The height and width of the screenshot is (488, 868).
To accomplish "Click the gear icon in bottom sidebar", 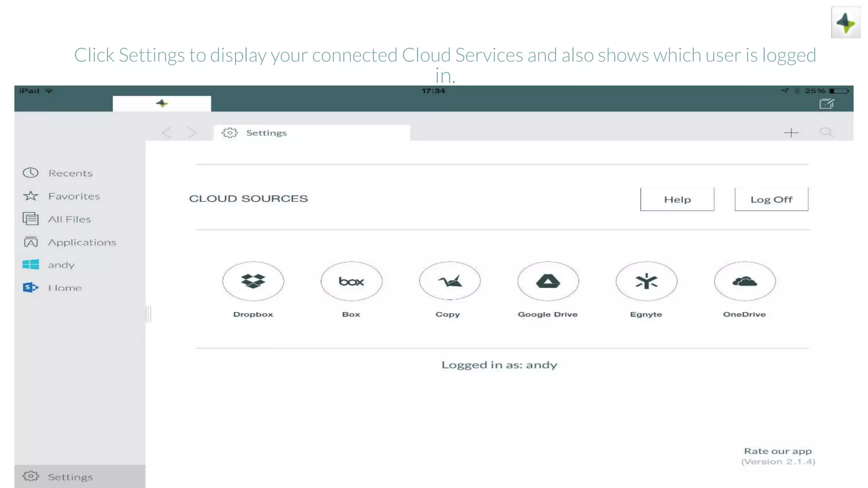I will point(31,476).
